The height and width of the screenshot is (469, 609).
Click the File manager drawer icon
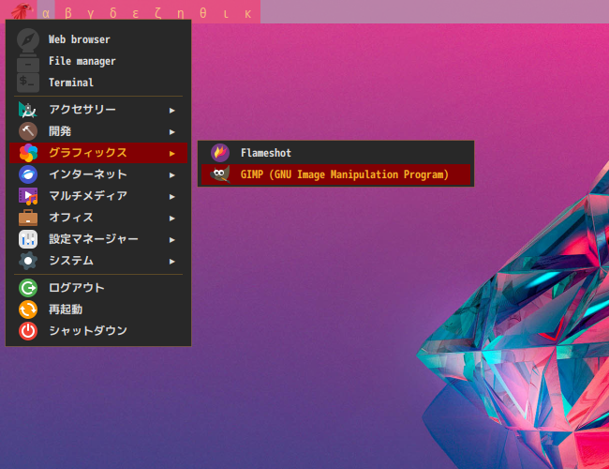(28, 62)
